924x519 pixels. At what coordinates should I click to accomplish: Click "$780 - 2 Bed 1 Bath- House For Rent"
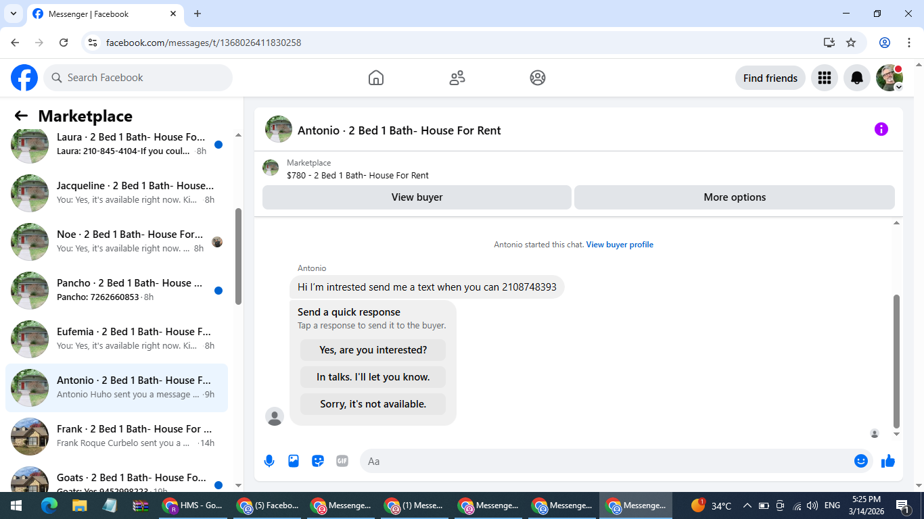tap(358, 175)
